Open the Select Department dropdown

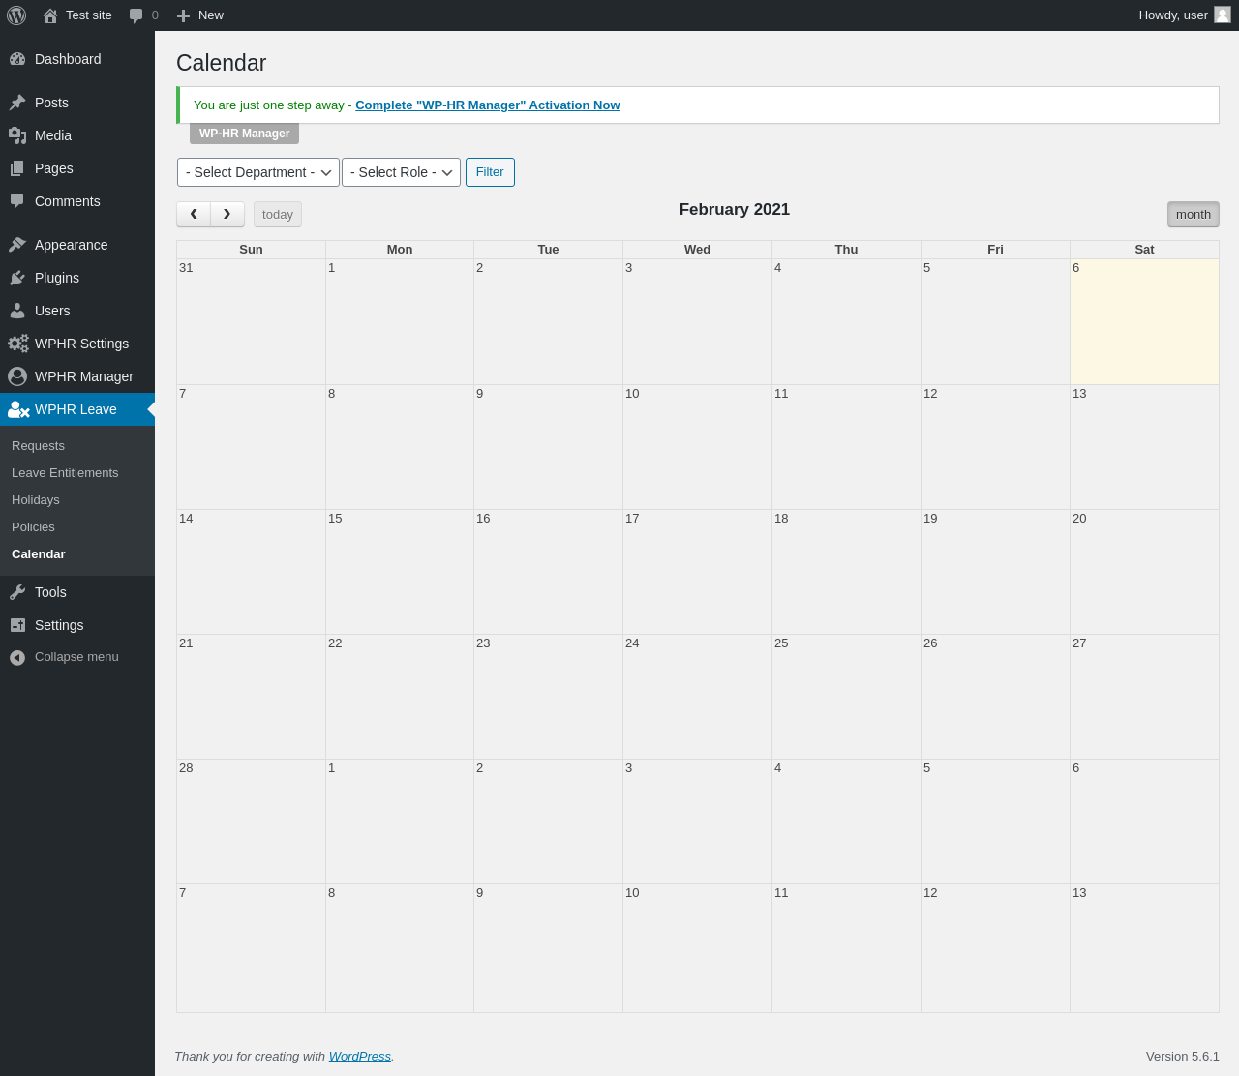[x=258, y=172]
